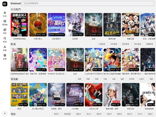Click the 简 language switch button

[5, 114]
